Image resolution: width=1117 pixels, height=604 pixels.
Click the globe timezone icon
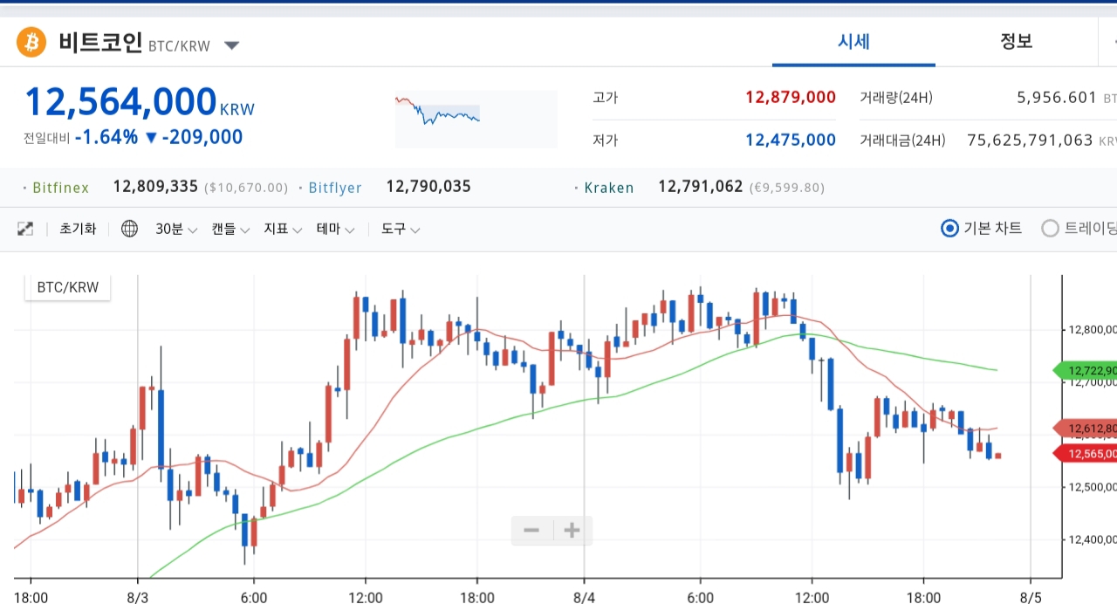[129, 230]
